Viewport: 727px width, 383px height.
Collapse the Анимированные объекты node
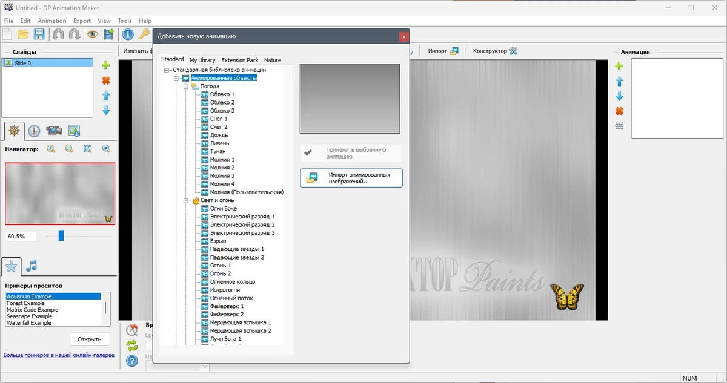tap(176, 78)
